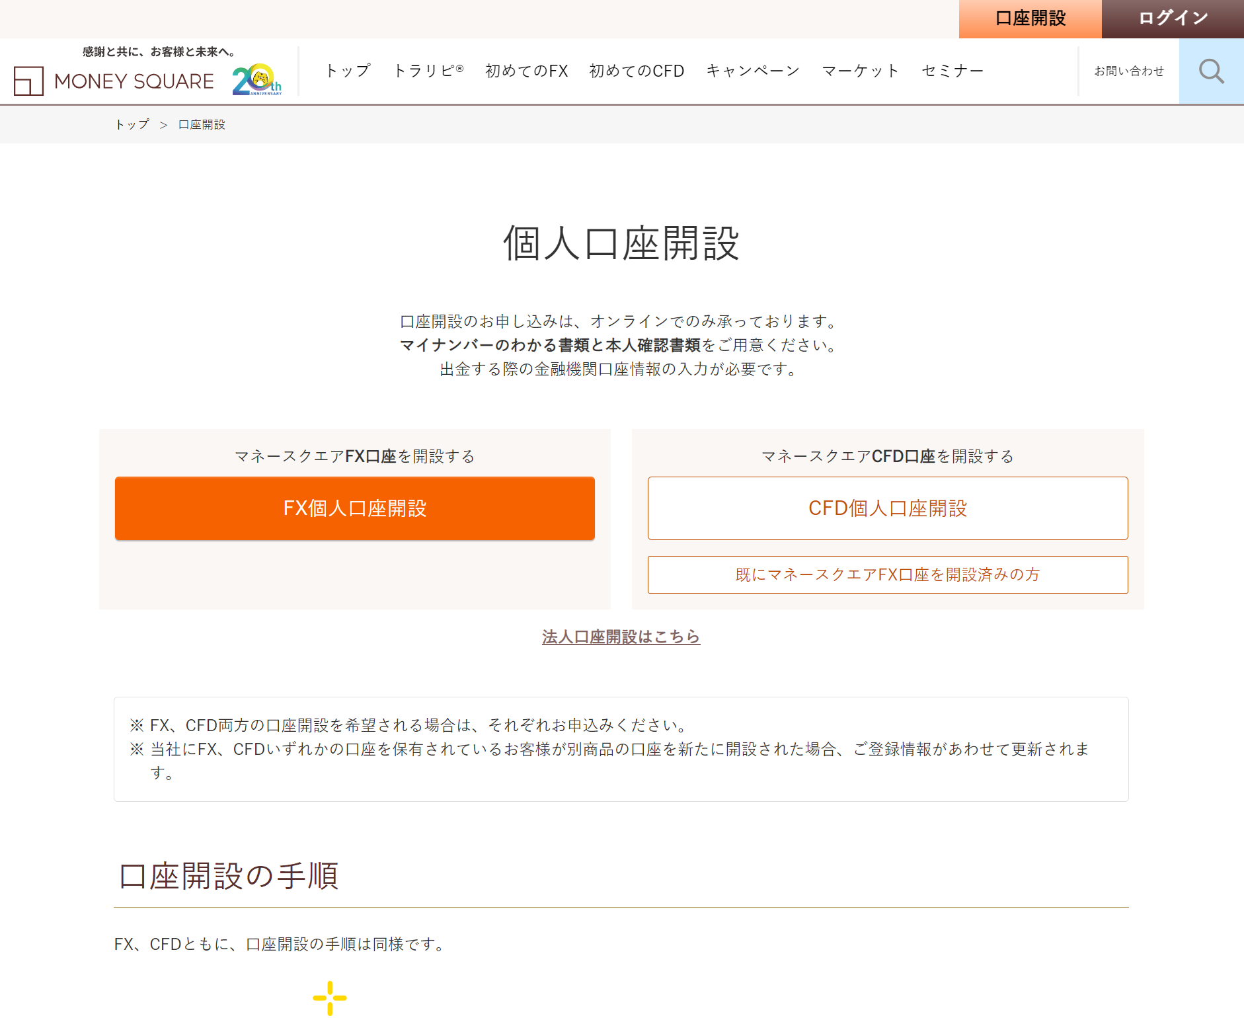The height and width of the screenshot is (1018, 1244).
Task: Click the マネースクエアFX口座を開設する label
Action: 355,456
